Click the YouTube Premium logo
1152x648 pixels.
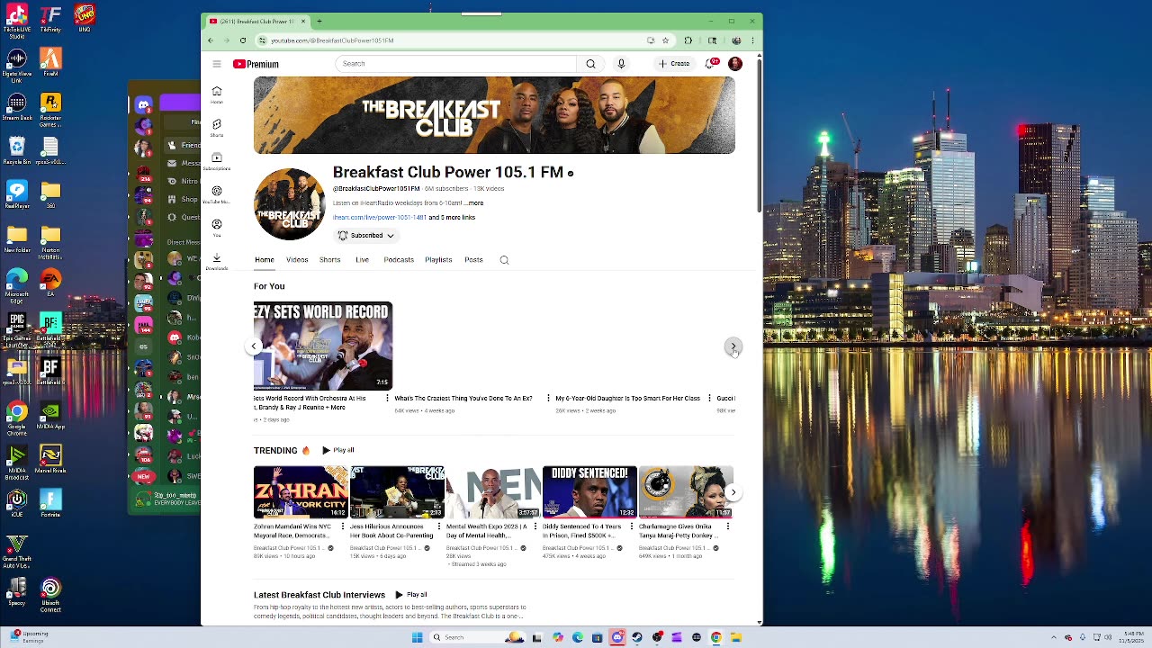[256, 64]
